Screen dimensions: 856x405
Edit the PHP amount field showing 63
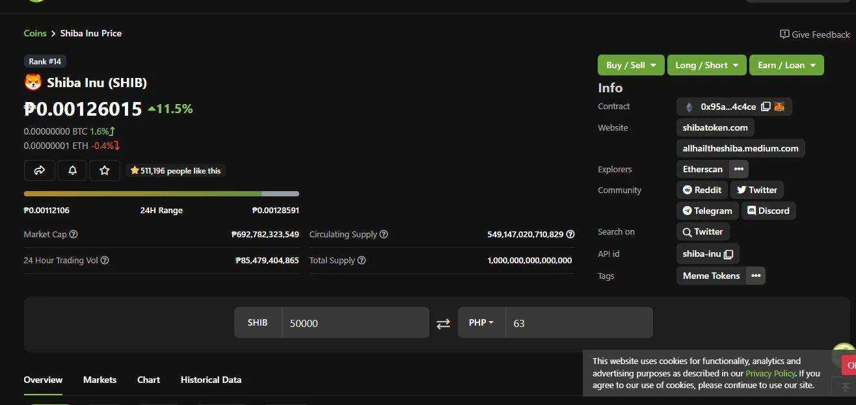(579, 322)
